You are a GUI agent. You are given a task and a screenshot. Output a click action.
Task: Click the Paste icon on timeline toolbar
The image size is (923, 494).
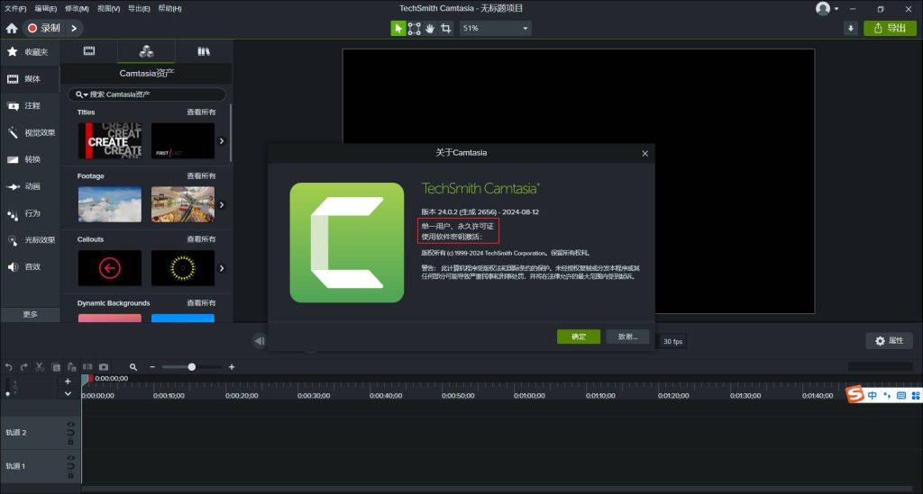click(72, 367)
